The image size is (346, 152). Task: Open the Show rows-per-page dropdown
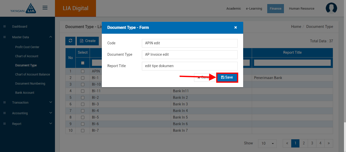tap(267, 143)
